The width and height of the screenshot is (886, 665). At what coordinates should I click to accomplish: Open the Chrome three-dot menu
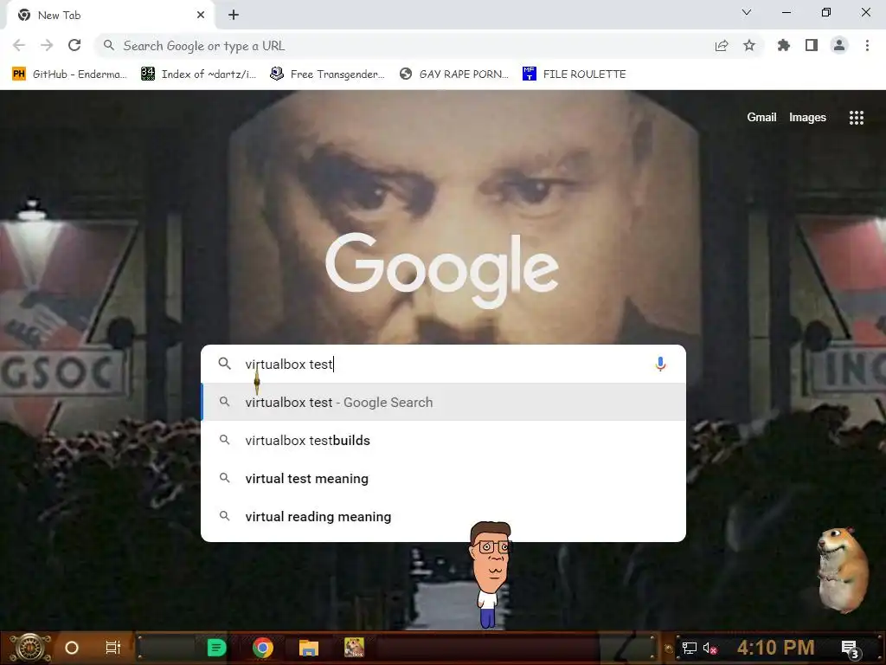867,45
